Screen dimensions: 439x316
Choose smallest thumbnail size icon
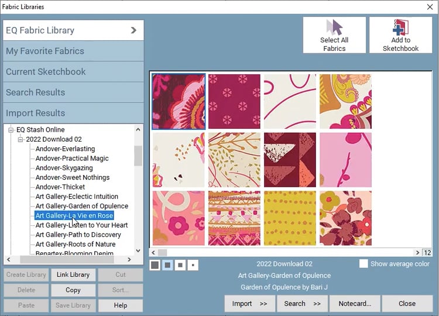tap(193, 265)
